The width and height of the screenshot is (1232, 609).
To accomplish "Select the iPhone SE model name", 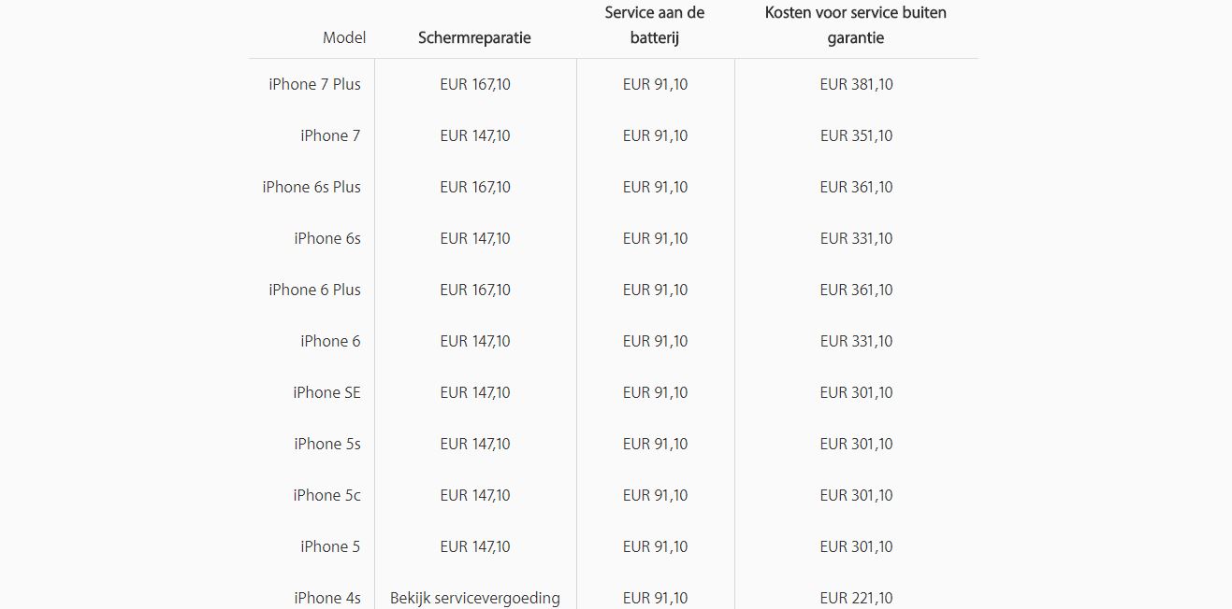I will (x=326, y=392).
